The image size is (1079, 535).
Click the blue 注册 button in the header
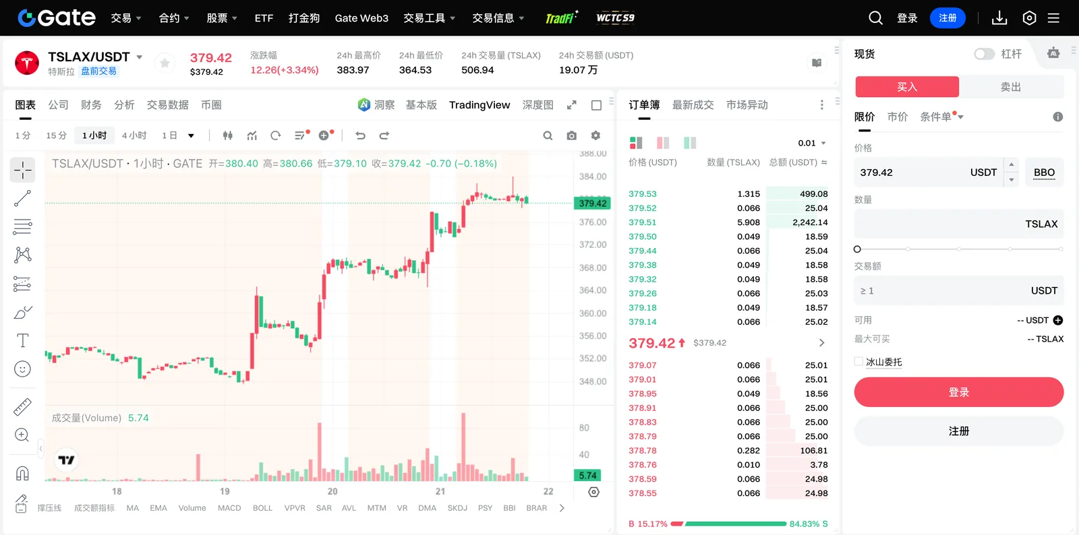pyautogui.click(x=947, y=18)
